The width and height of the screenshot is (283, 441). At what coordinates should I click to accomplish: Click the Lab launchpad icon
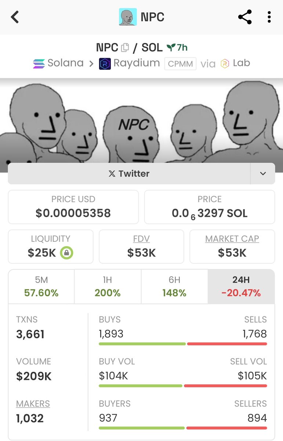(225, 64)
